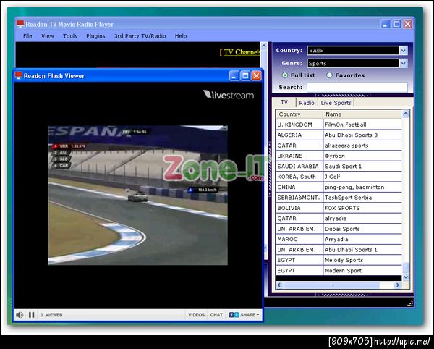Open the CHAT panel in the player
Viewport: 434px width, 349px height.
tap(216, 315)
